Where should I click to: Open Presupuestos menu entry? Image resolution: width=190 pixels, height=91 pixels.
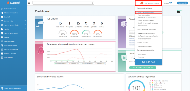142,55
